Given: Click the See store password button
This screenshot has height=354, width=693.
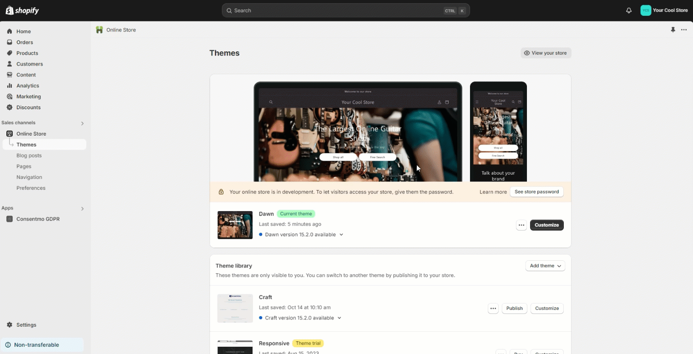Looking at the screenshot, I should tap(536, 192).
